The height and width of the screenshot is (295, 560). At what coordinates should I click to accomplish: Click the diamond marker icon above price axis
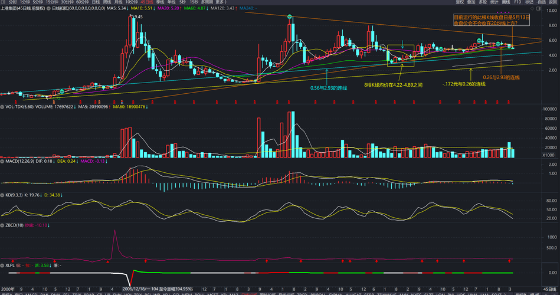pyautogui.click(x=532, y=8)
